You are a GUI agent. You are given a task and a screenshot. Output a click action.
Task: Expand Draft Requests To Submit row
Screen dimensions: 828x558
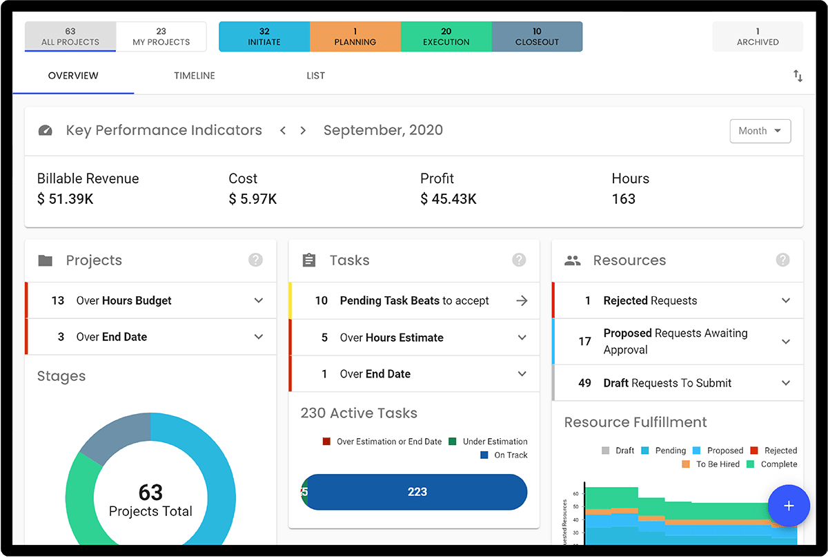(678, 383)
